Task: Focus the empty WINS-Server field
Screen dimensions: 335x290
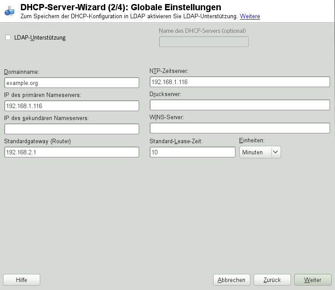Action: pos(240,128)
